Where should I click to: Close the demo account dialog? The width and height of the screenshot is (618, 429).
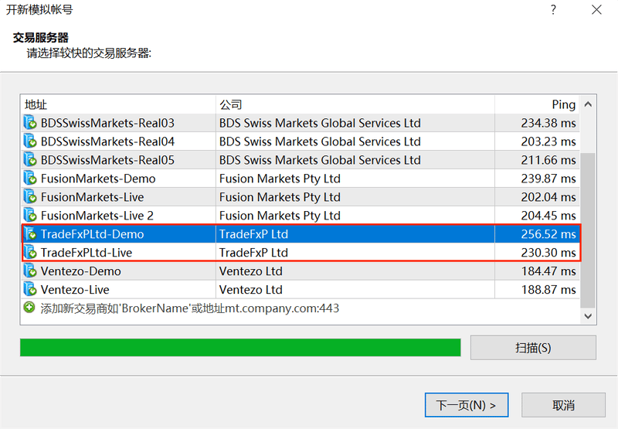pyautogui.click(x=596, y=9)
